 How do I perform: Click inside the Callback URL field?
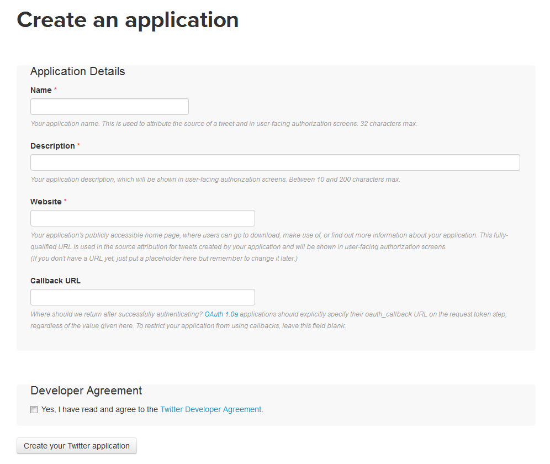[142, 297]
